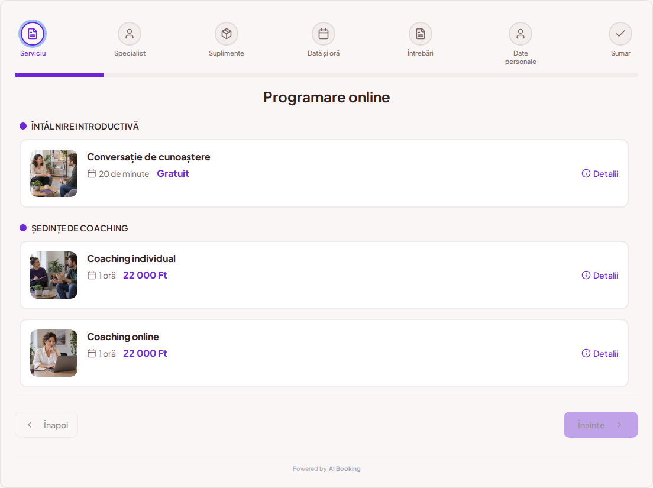This screenshot has width=653, height=488.
Task: Click the Dată și oră step label
Action: [x=324, y=53]
